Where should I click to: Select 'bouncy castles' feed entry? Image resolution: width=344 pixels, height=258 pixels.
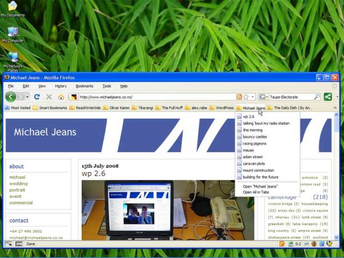254,137
